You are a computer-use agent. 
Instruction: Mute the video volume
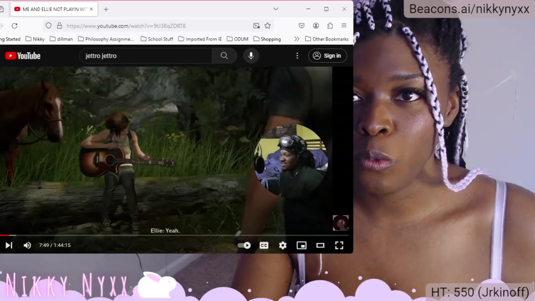[x=27, y=245]
